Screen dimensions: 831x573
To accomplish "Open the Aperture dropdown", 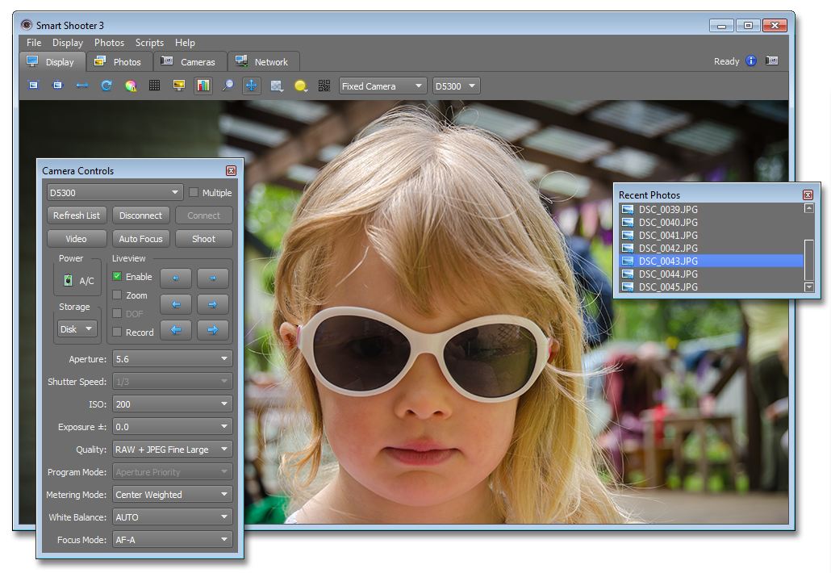I will tap(172, 359).
